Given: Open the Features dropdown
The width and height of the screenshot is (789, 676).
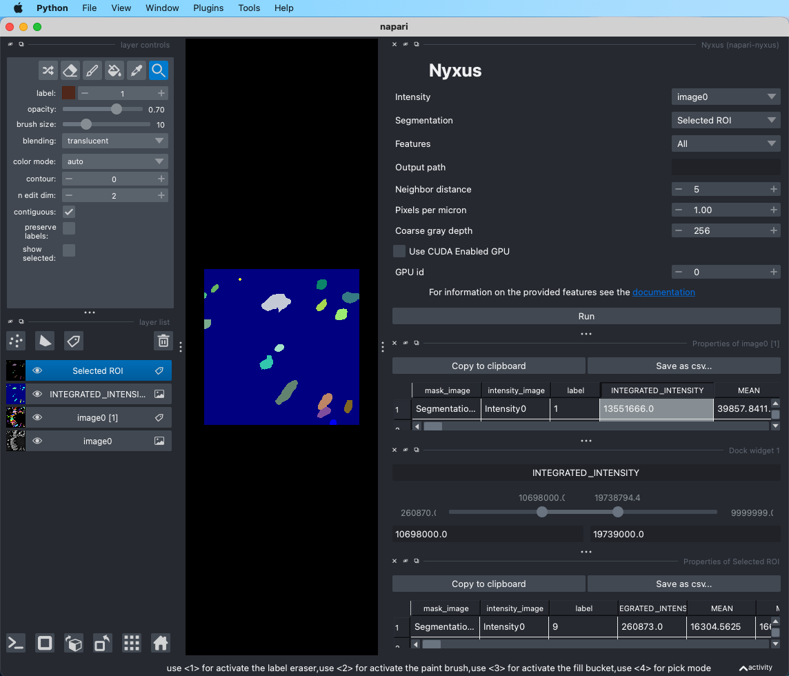Looking at the screenshot, I should [x=726, y=144].
